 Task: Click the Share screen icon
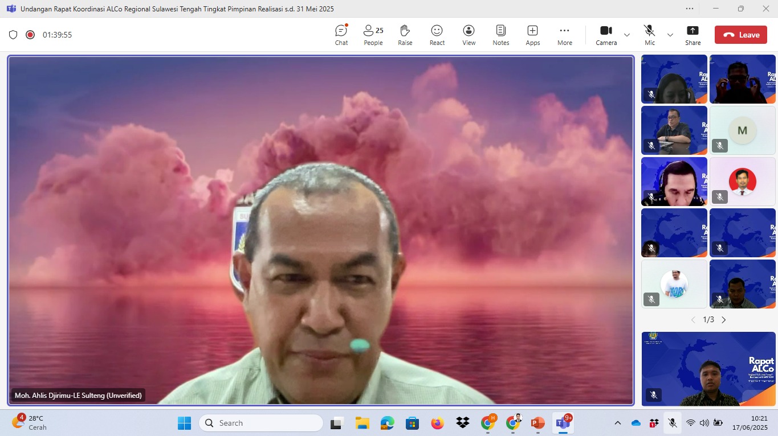click(x=693, y=35)
